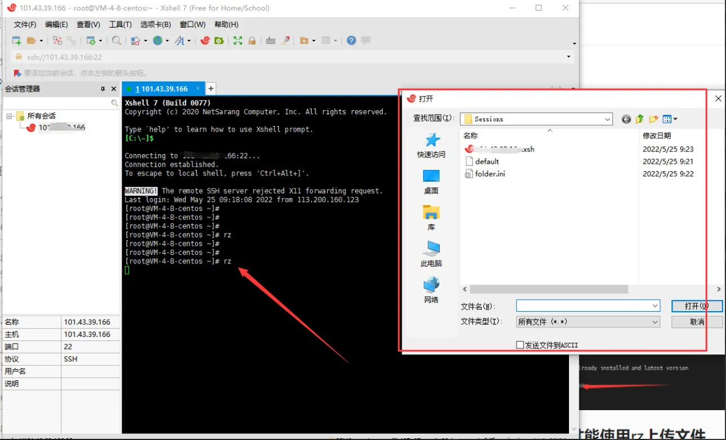Image resolution: width=726 pixels, height=440 pixels.
Task: Expand the Properties gear dropdown arrow
Action: 101,41
